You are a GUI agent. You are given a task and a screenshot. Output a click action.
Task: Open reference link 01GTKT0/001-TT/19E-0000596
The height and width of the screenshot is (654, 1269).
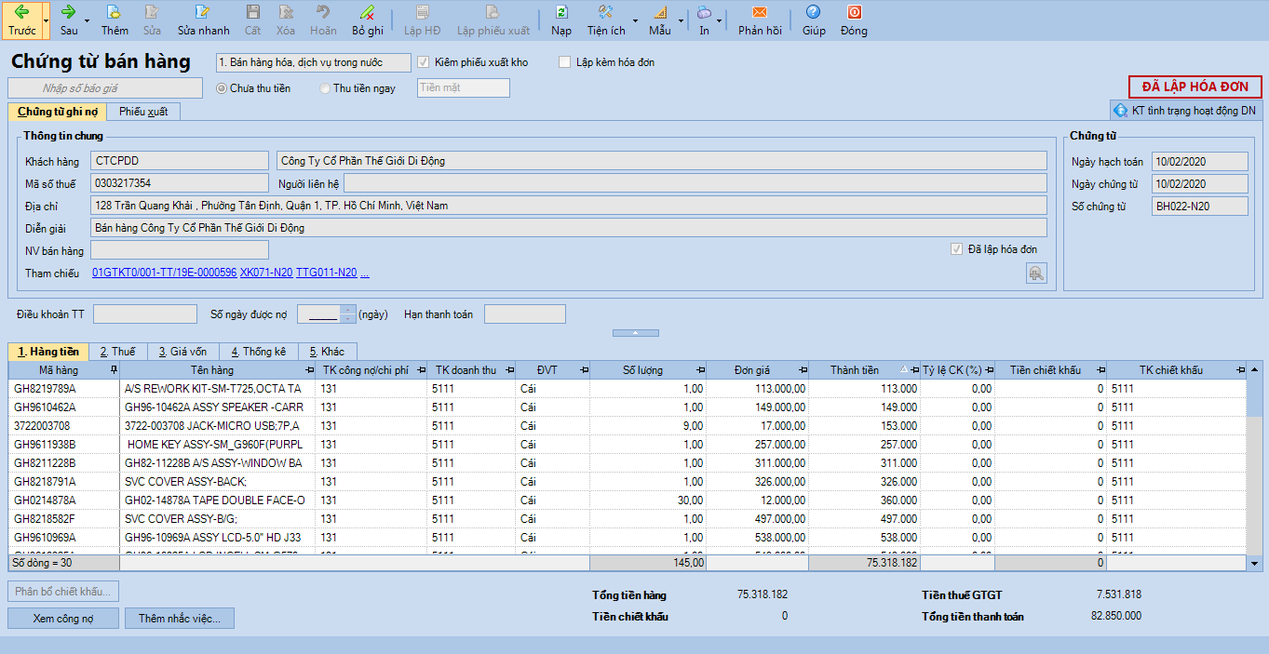164,273
